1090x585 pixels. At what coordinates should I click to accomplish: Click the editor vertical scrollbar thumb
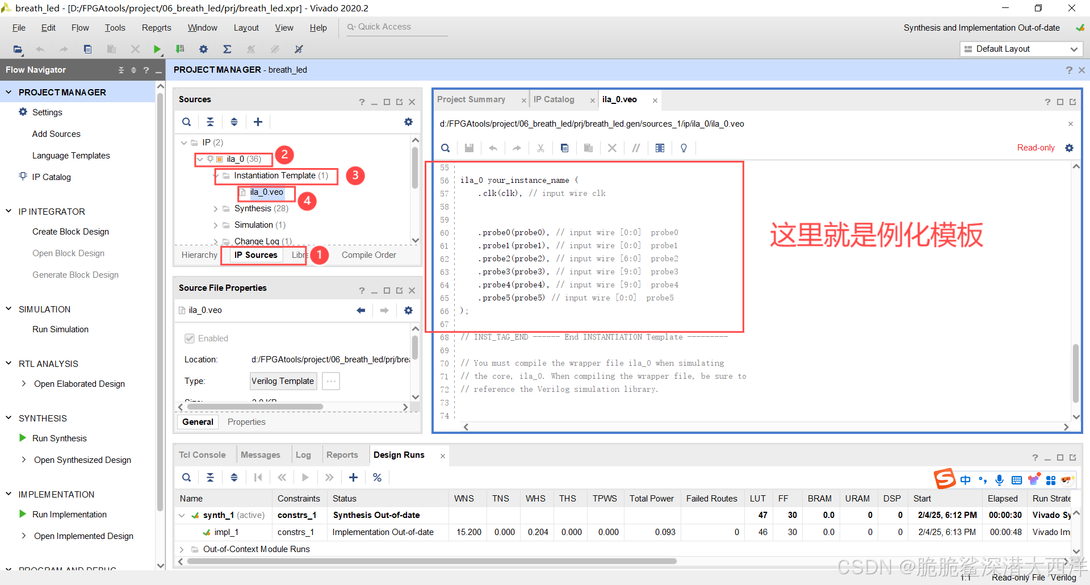tap(1076, 373)
